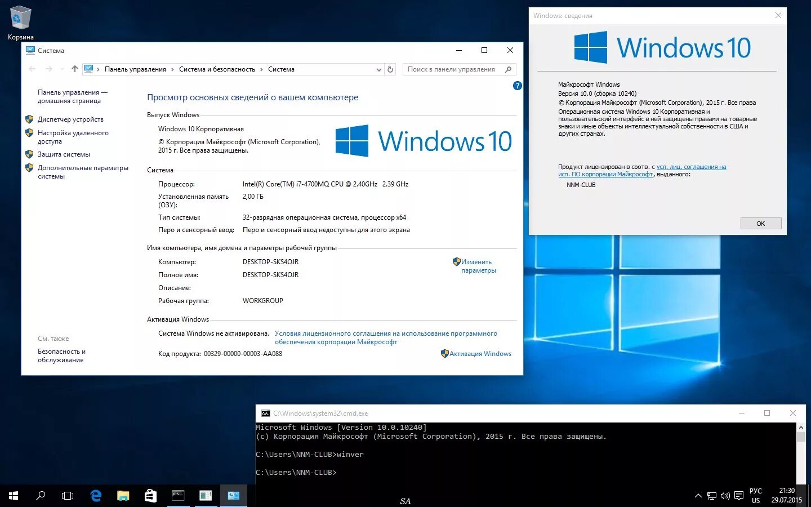The image size is (811, 507).
Task: Click breadcrumb Система и безопасность
Action: click(217, 69)
